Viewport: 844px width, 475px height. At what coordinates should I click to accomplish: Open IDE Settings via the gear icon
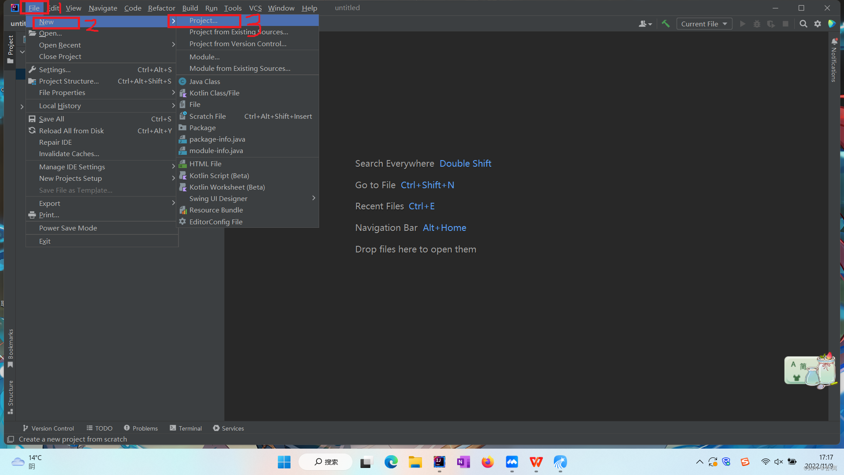coord(818,24)
